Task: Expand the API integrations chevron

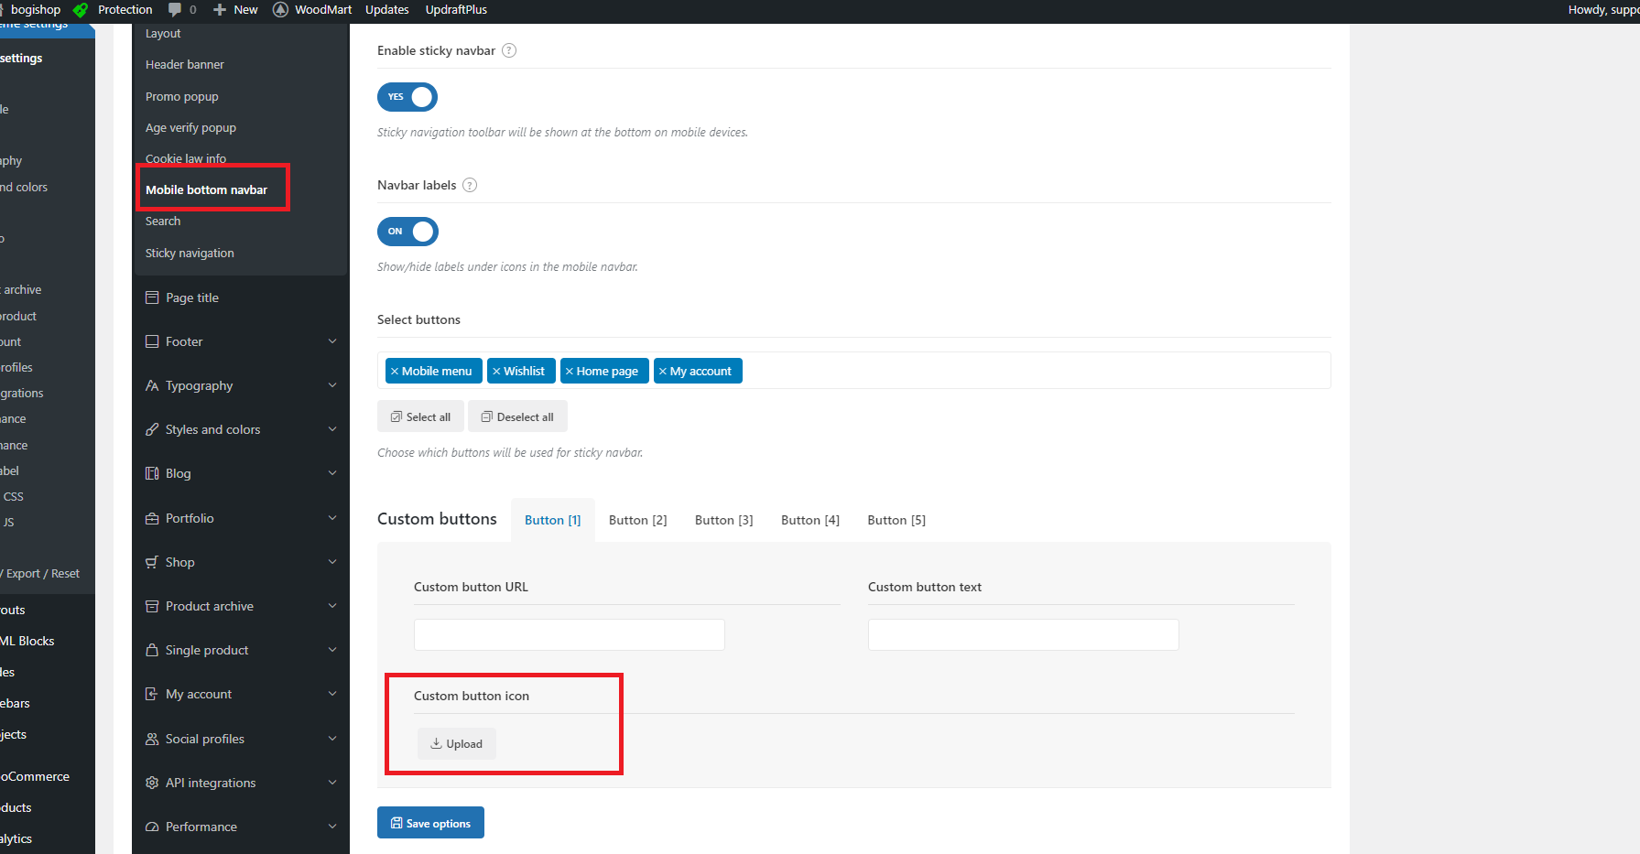Action: (x=332, y=783)
